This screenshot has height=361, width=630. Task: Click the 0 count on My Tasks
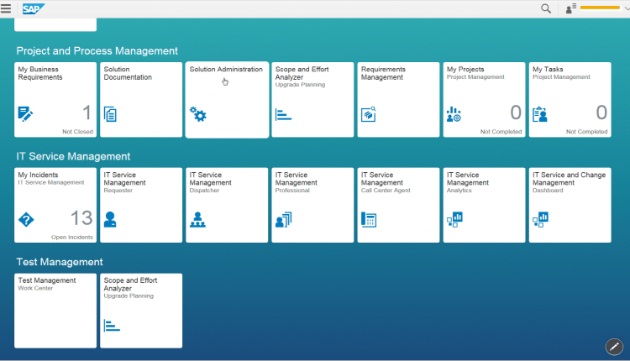601,112
